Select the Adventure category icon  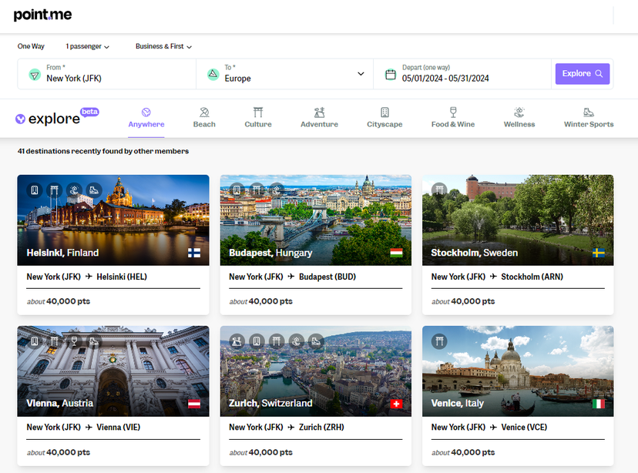(319, 112)
